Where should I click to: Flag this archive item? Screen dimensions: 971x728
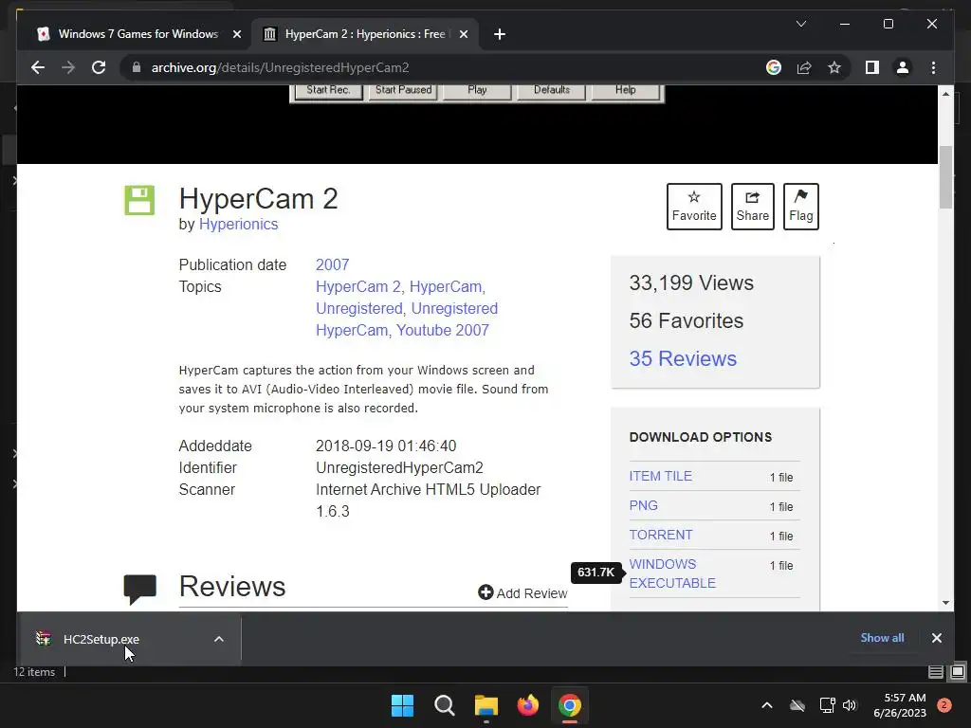pyautogui.click(x=800, y=206)
